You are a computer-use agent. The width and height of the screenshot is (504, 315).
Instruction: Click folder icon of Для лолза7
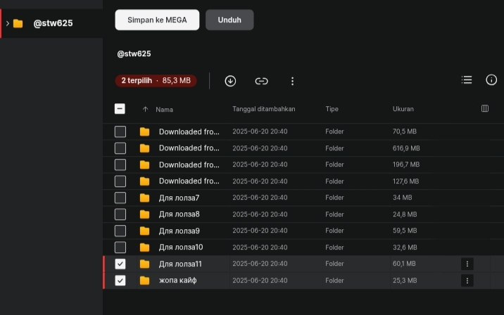click(x=144, y=198)
